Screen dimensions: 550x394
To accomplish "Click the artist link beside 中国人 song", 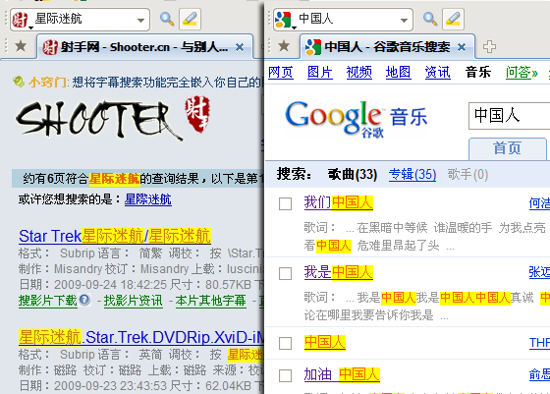I will (x=539, y=343).
